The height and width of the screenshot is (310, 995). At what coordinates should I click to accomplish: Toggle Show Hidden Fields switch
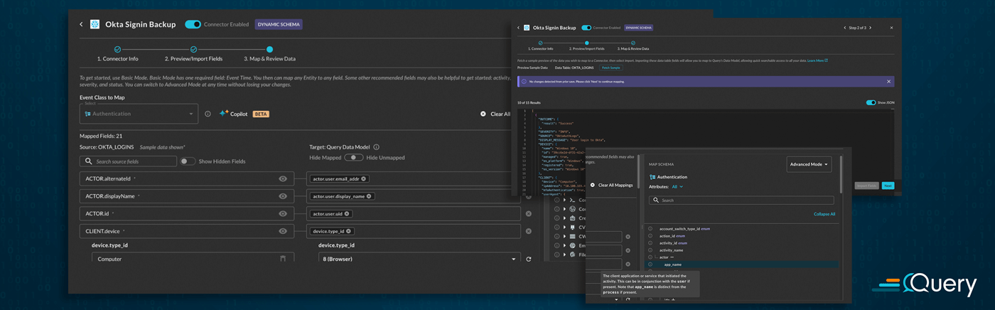pos(187,161)
